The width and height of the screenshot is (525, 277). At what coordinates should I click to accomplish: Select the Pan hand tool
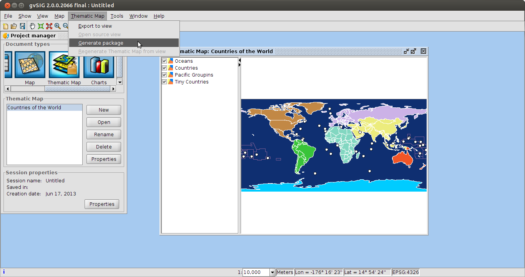coord(33,26)
